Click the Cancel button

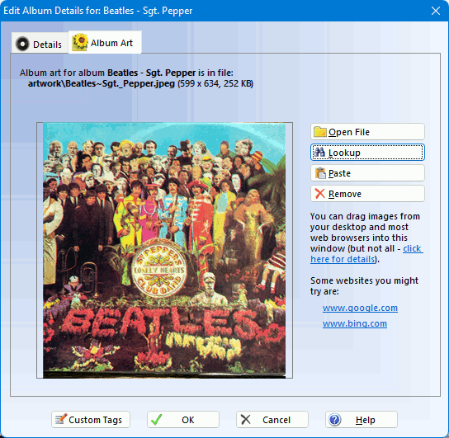coord(272,420)
